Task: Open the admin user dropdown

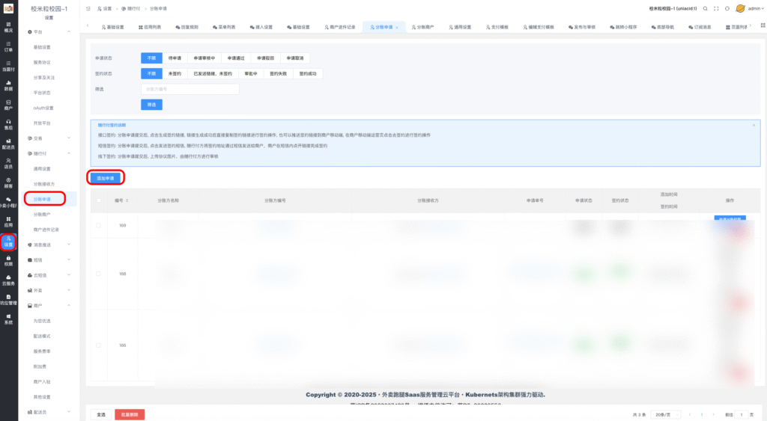Action: [x=757, y=9]
